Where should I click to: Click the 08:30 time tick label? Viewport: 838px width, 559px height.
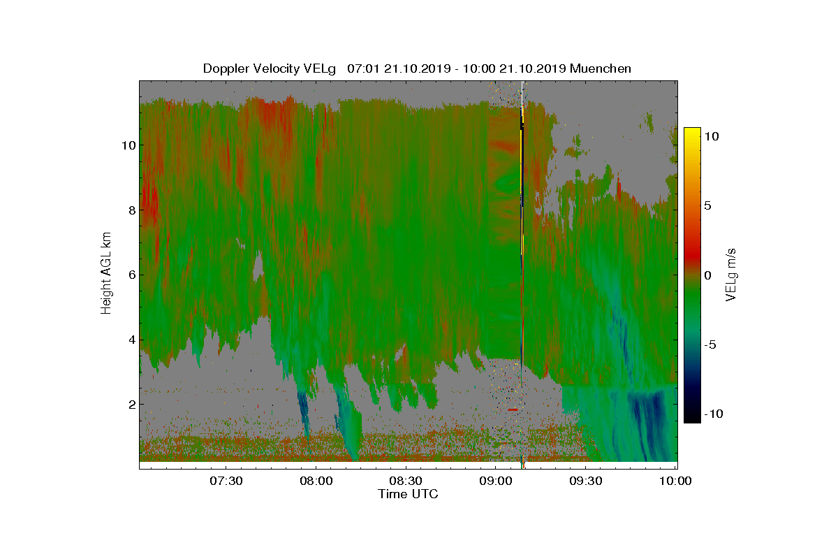[x=406, y=481]
